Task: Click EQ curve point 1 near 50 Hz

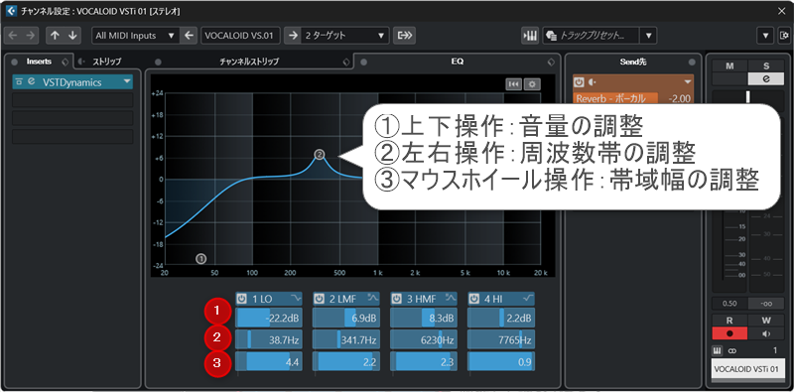Action: coord(201,259)
